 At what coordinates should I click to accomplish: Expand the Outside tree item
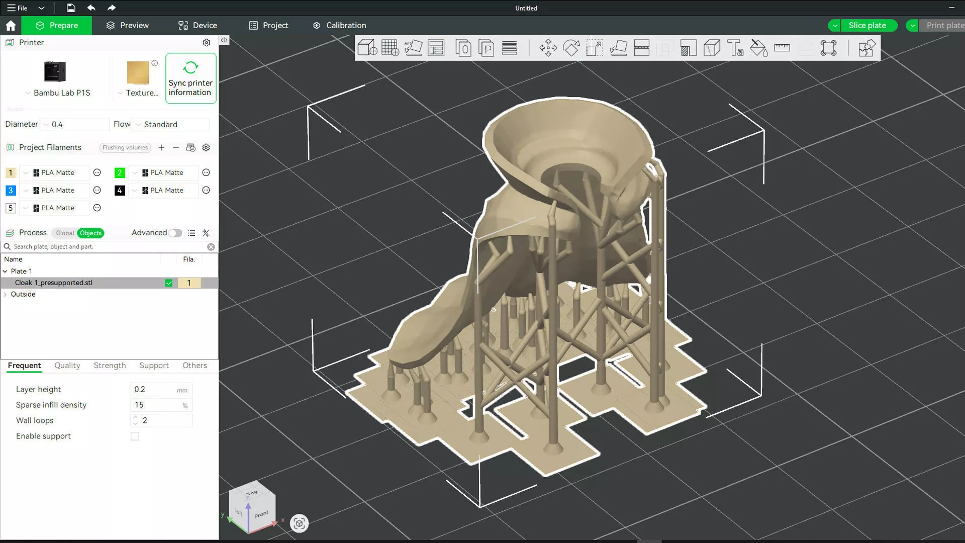[x=6, y=295]
